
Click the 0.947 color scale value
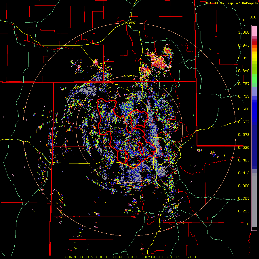(x=244, y=45)
